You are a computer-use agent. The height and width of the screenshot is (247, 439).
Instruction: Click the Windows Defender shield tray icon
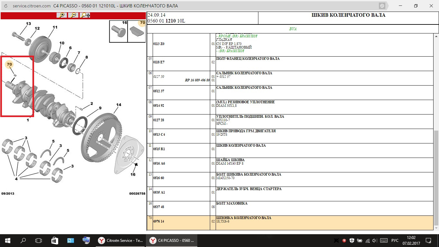[x=352, y=241]
